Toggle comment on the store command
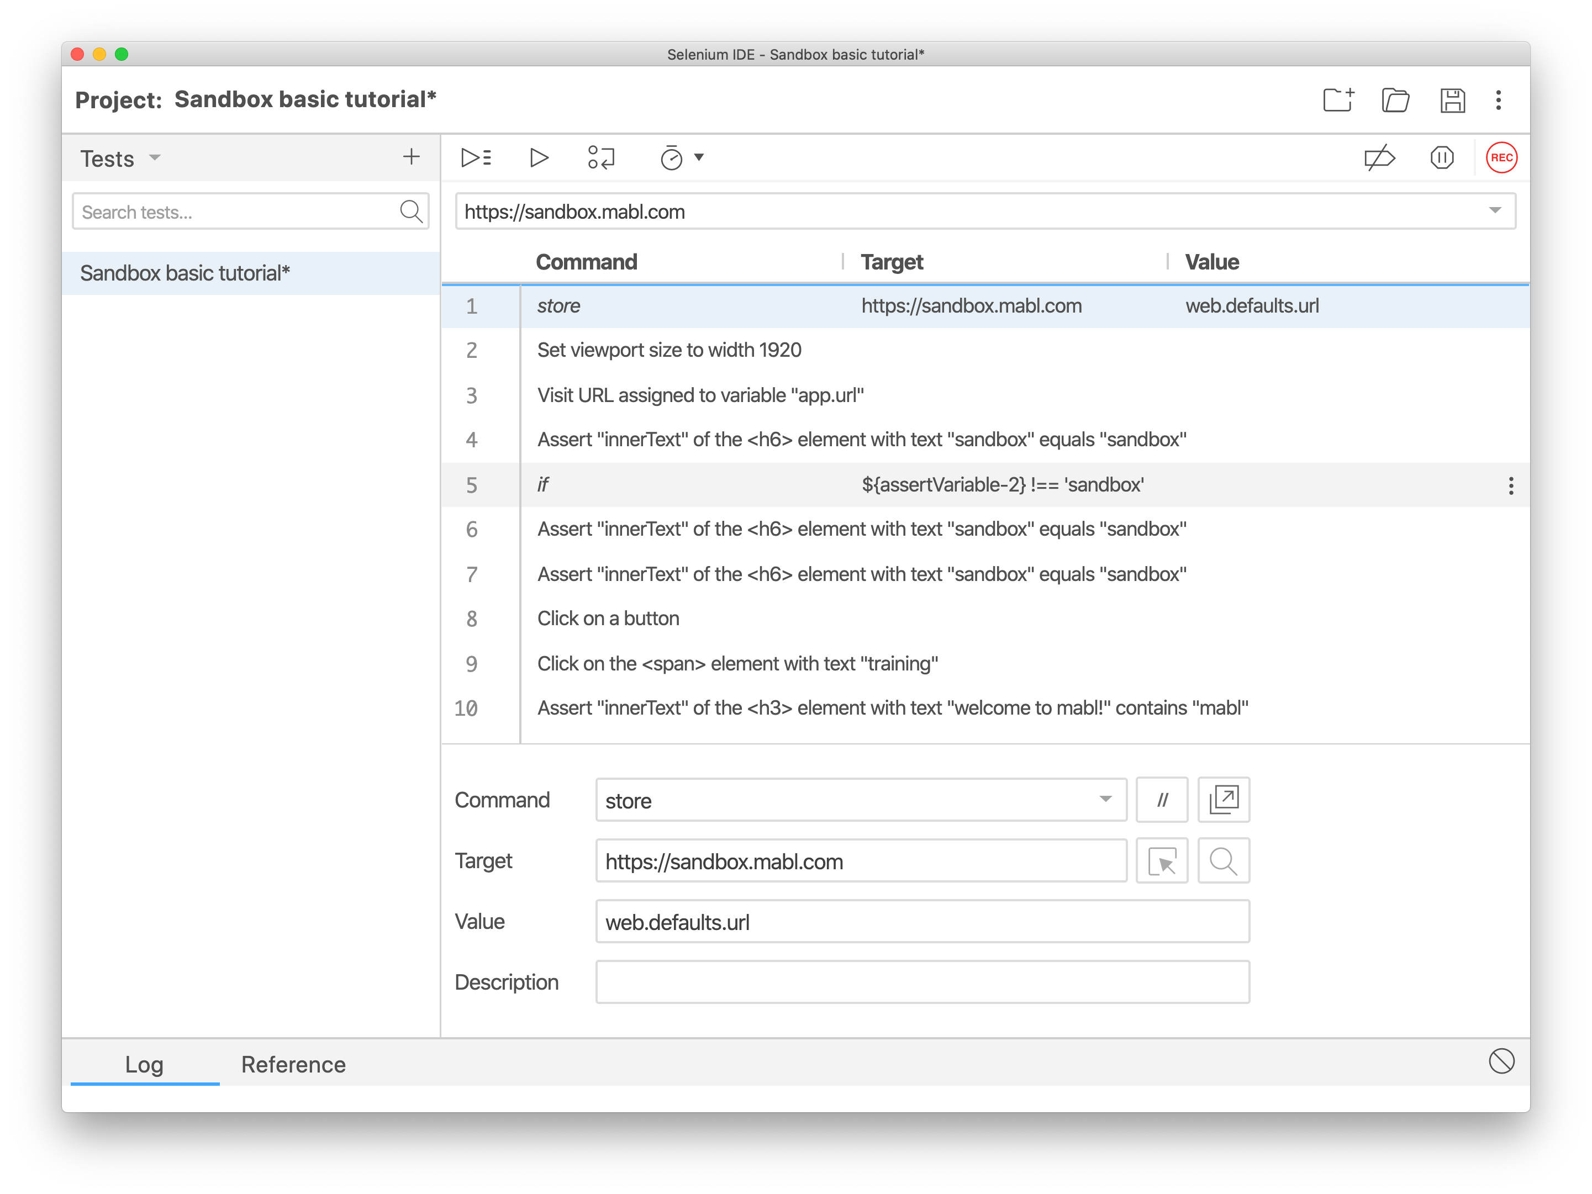1592x1194 pixels. coord(1162,800)
